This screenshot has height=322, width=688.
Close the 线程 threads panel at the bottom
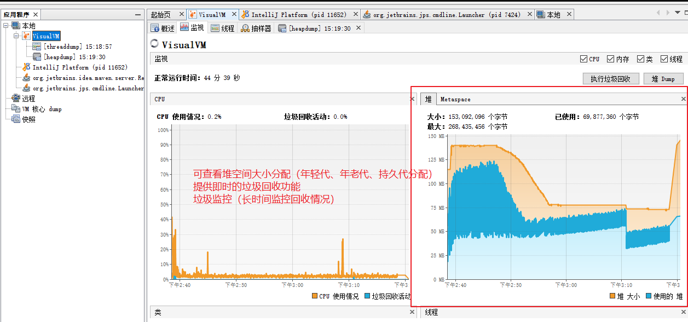683,312
